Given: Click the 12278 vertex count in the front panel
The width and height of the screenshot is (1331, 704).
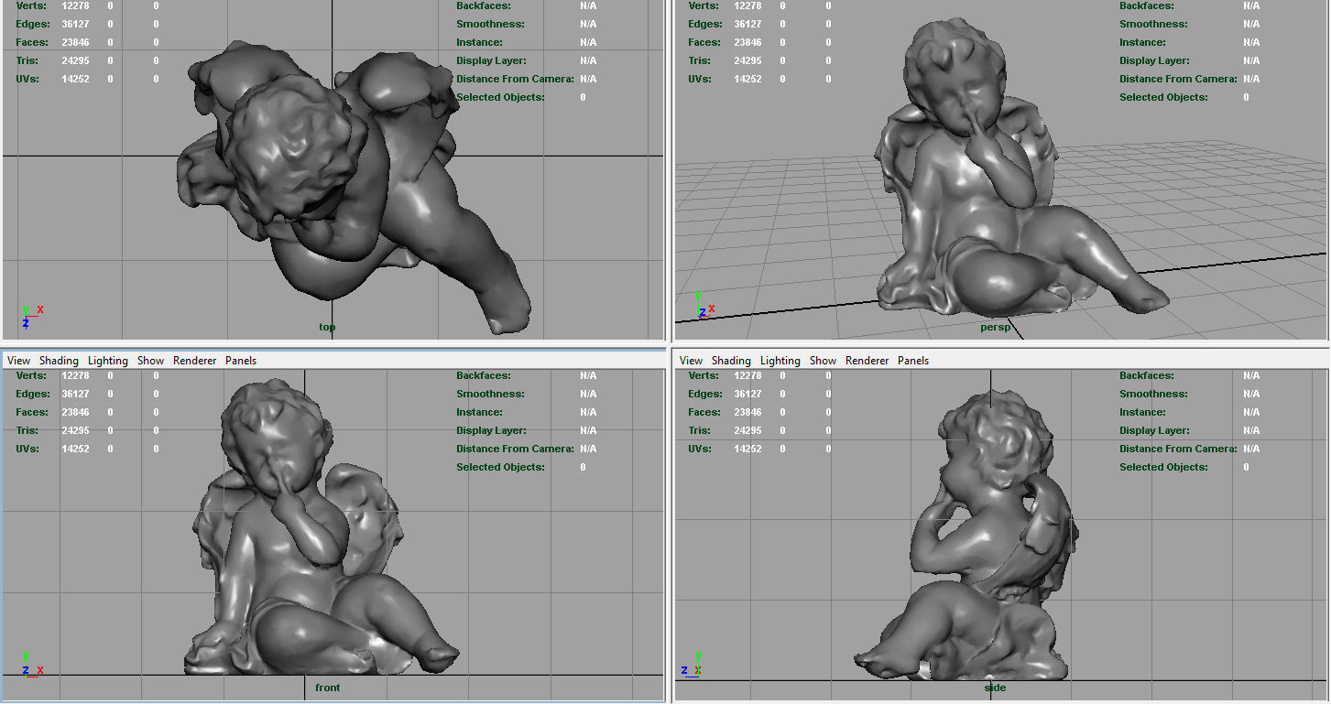Looking at the screenshot, I should (75, 375).
